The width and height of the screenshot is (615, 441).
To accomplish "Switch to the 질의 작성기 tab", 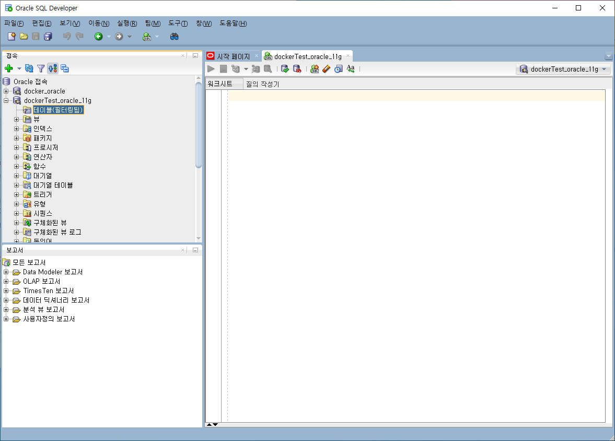I will click(x=262, y=84).
